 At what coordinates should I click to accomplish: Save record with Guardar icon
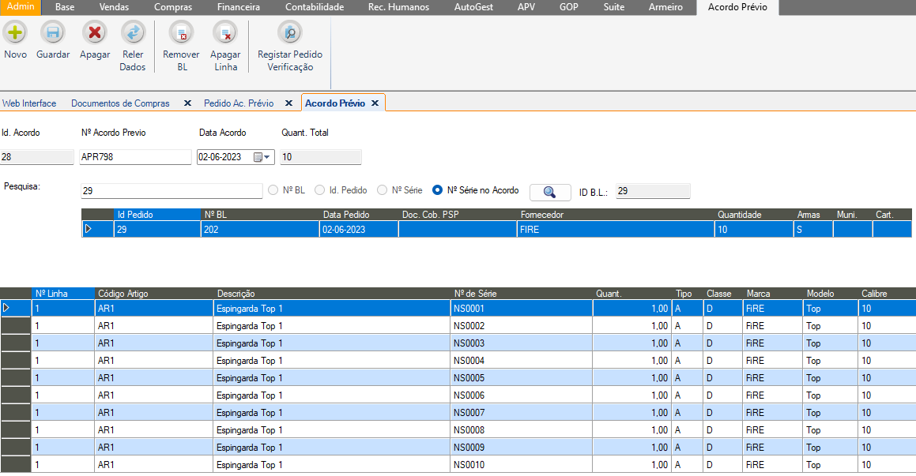[53, 33]
